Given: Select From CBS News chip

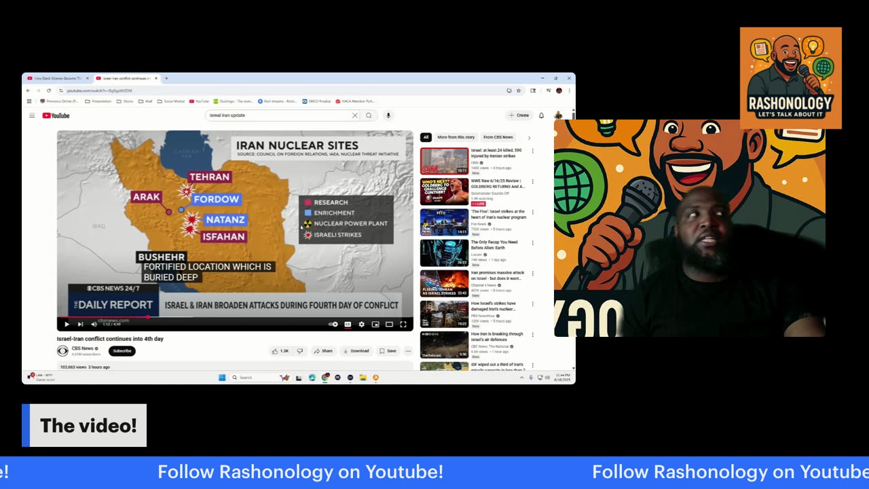Looking at the screenshot, I should (498, 137).
